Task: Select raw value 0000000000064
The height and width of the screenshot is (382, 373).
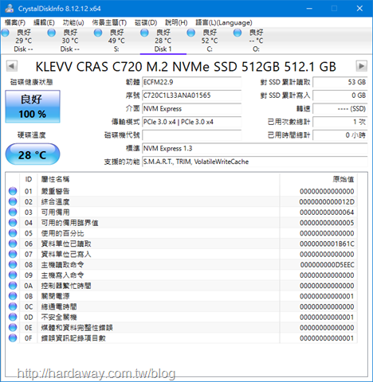Action: click(x=327, y=212)
